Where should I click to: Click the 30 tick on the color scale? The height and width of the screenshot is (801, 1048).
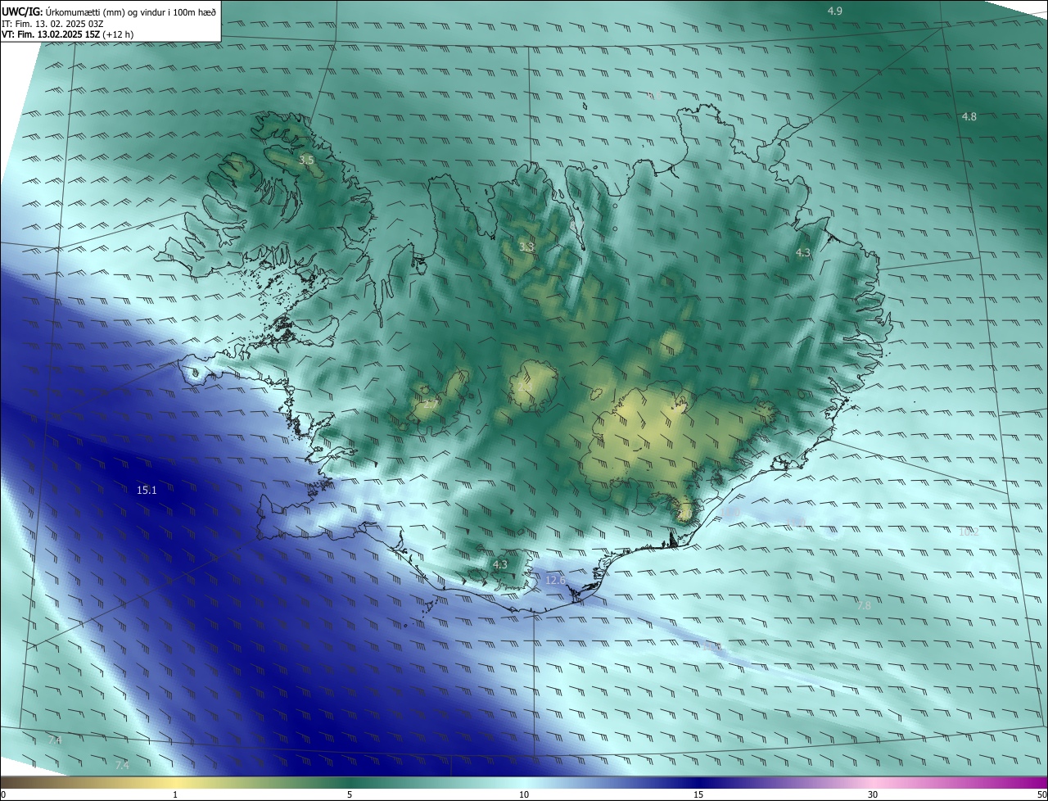coord(873,794)
